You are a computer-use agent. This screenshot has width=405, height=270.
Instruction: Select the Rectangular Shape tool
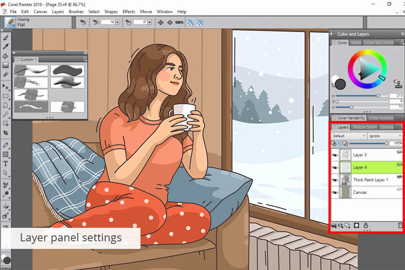coord(5,154)
